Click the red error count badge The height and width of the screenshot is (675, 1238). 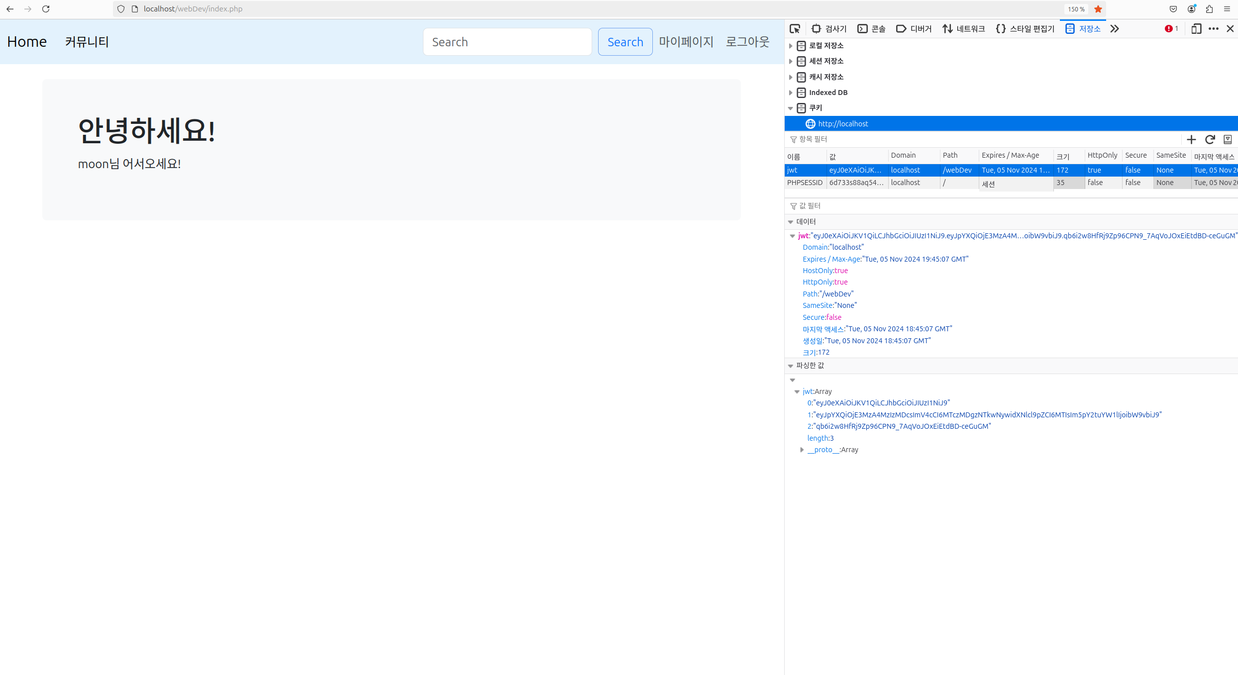[x=1171, y=29]
